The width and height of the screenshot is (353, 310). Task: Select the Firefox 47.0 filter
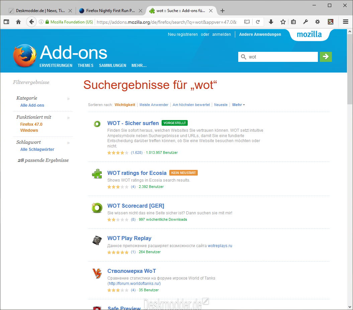click(31, 124)
